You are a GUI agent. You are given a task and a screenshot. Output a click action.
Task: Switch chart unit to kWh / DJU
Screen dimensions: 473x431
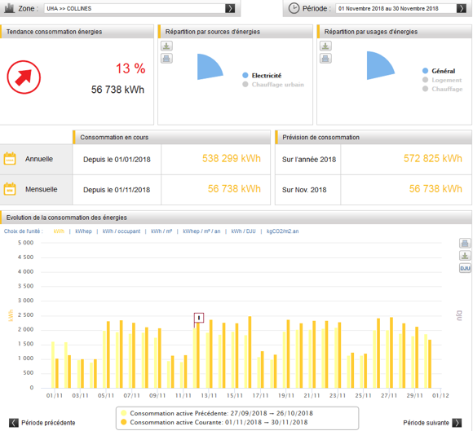(244, 231)
